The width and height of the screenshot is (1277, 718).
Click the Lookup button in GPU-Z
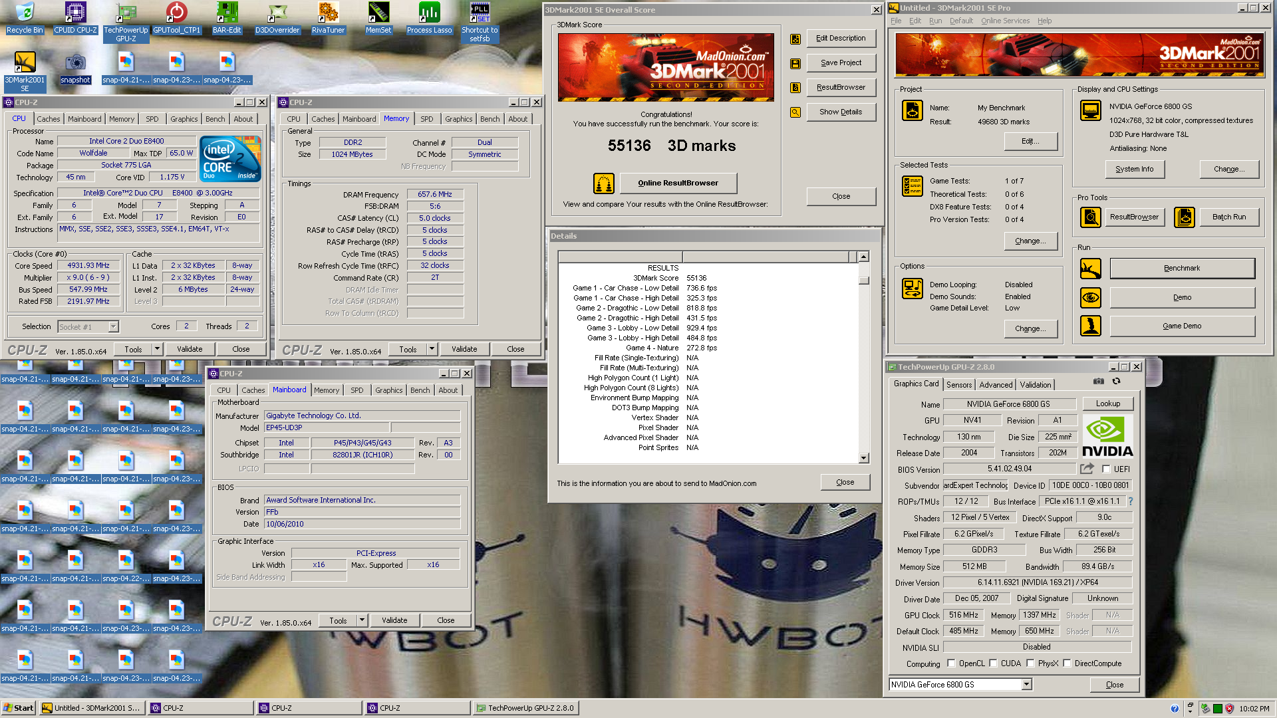click(1107, 404)
